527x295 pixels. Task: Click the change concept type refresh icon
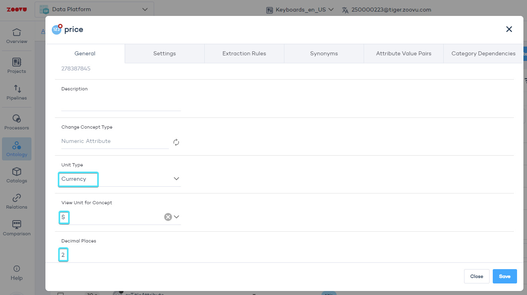click(176, 142)
